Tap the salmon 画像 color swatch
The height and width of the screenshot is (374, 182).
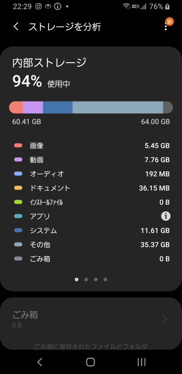[18, 145]
